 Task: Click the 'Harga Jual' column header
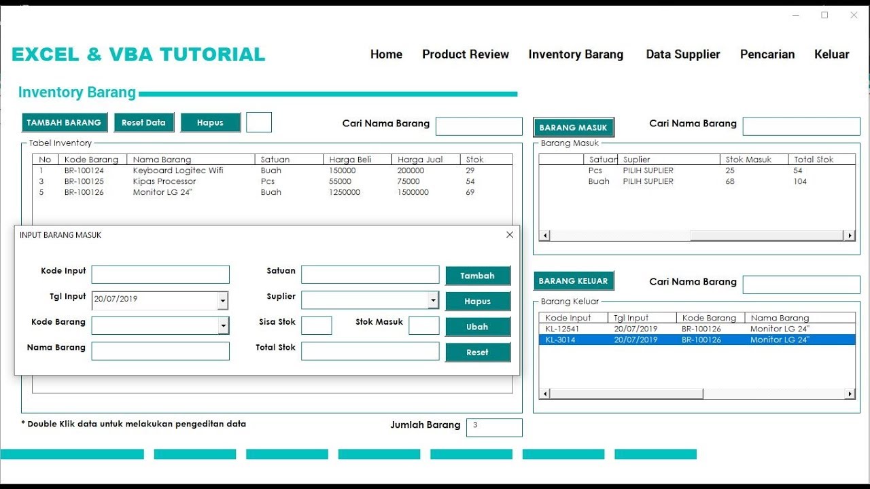[426, 160]
